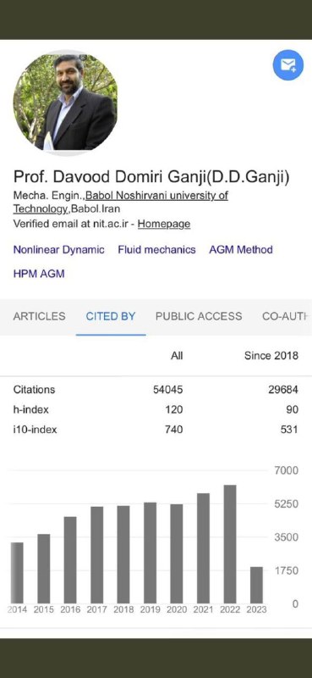Switch to the CITED BY tab

[111, 316]
